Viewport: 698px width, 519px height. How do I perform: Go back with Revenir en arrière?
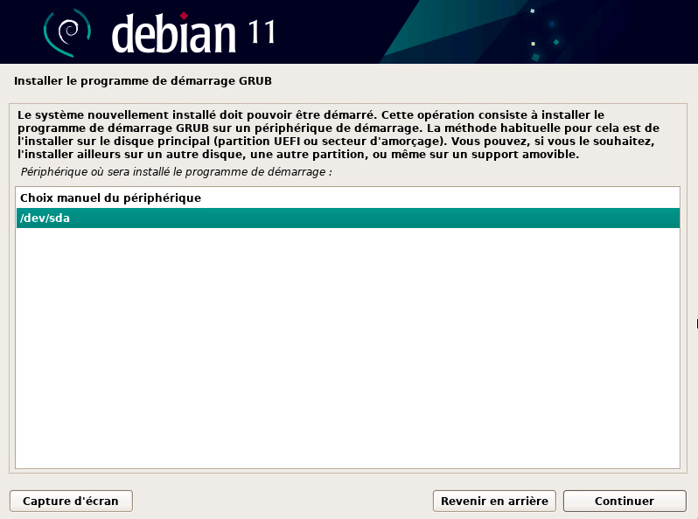[x=494, y=502]
